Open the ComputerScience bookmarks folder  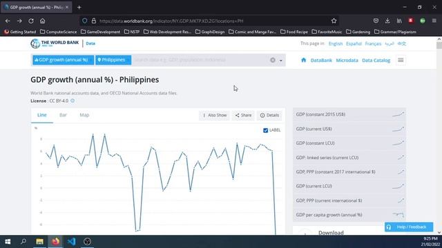coord(58,32)
